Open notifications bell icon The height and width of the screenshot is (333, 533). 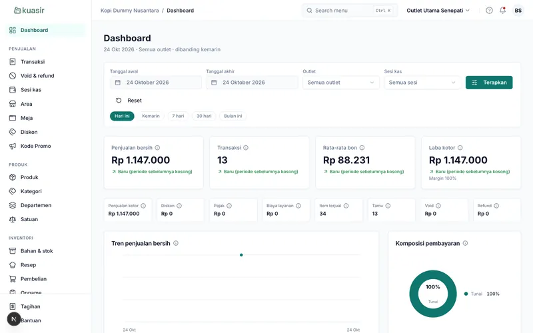pyautogui.click(x=502, y=10)
